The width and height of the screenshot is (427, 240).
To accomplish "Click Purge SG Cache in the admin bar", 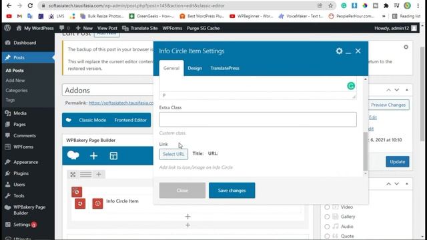I will (203, 28).
